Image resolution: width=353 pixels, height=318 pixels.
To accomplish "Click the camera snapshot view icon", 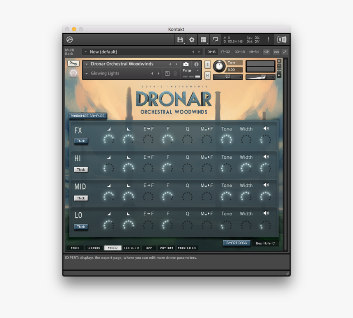I will point(186,64).
